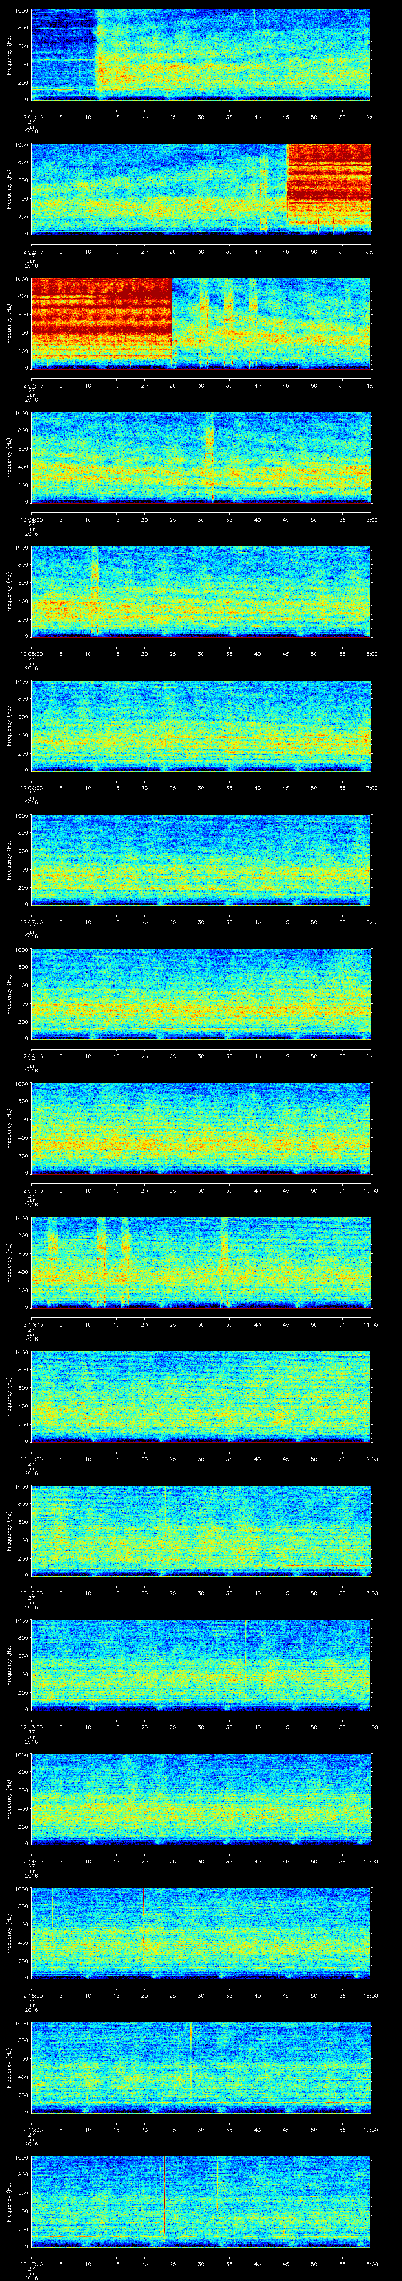The image size is (402, 2281).
Task: Click the 12:16:00 start time label
Action: (x=31, y=2129)
